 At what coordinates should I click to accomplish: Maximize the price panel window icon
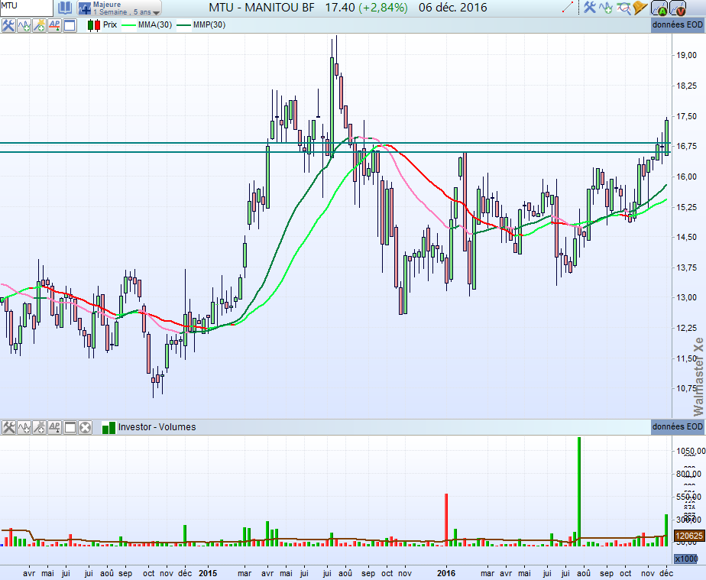[x=70, y=25]
